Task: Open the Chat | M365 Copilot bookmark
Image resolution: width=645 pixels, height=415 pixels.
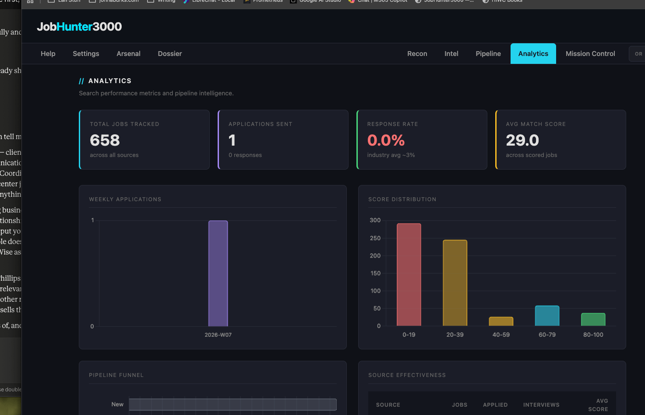Action: (x=377, y=1)
